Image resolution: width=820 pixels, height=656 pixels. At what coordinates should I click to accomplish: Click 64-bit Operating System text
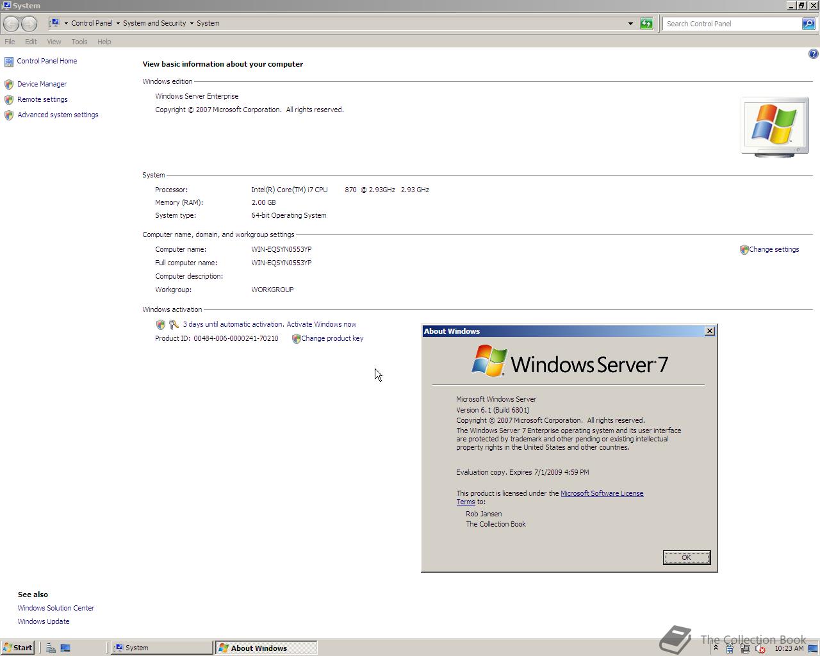click(289, 215)
